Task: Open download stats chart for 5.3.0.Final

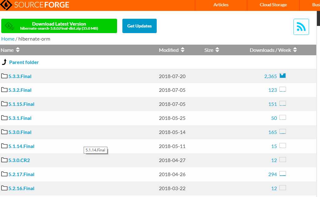Action: point(283,132)
